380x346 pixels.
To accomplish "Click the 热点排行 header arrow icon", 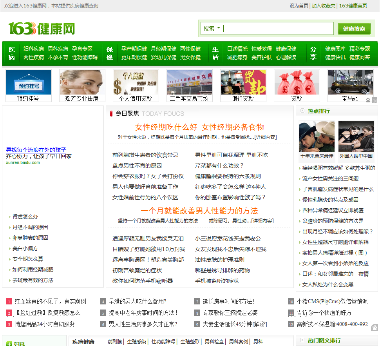I will (302, 111).
